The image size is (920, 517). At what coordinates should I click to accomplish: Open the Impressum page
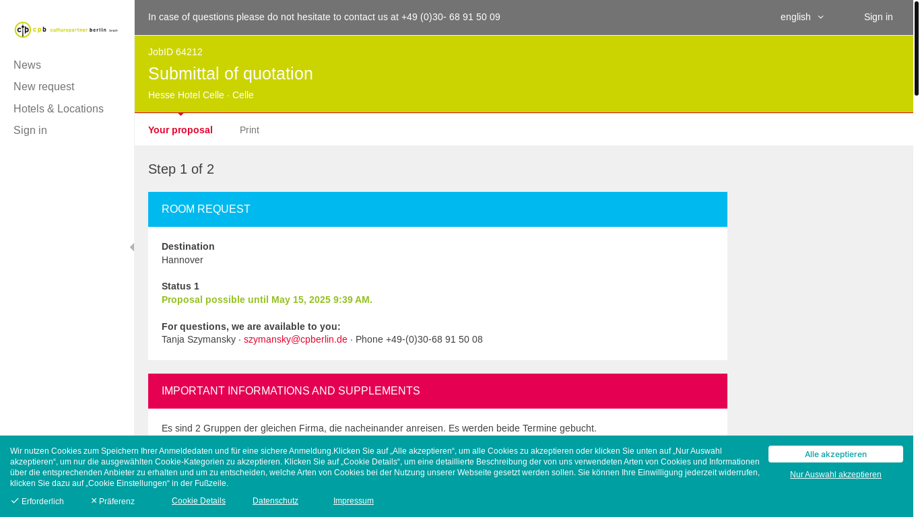coord(354,501)
